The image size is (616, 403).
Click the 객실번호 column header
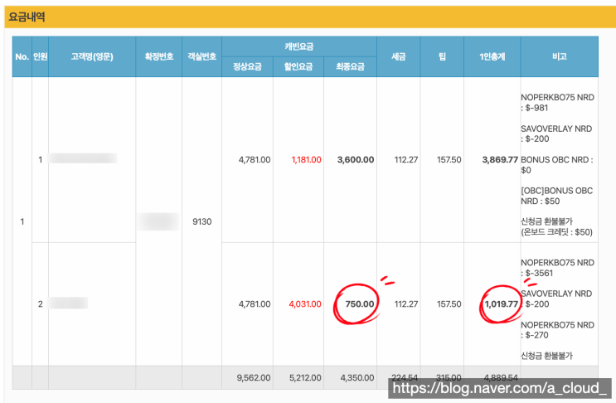(x=202, y=56)
